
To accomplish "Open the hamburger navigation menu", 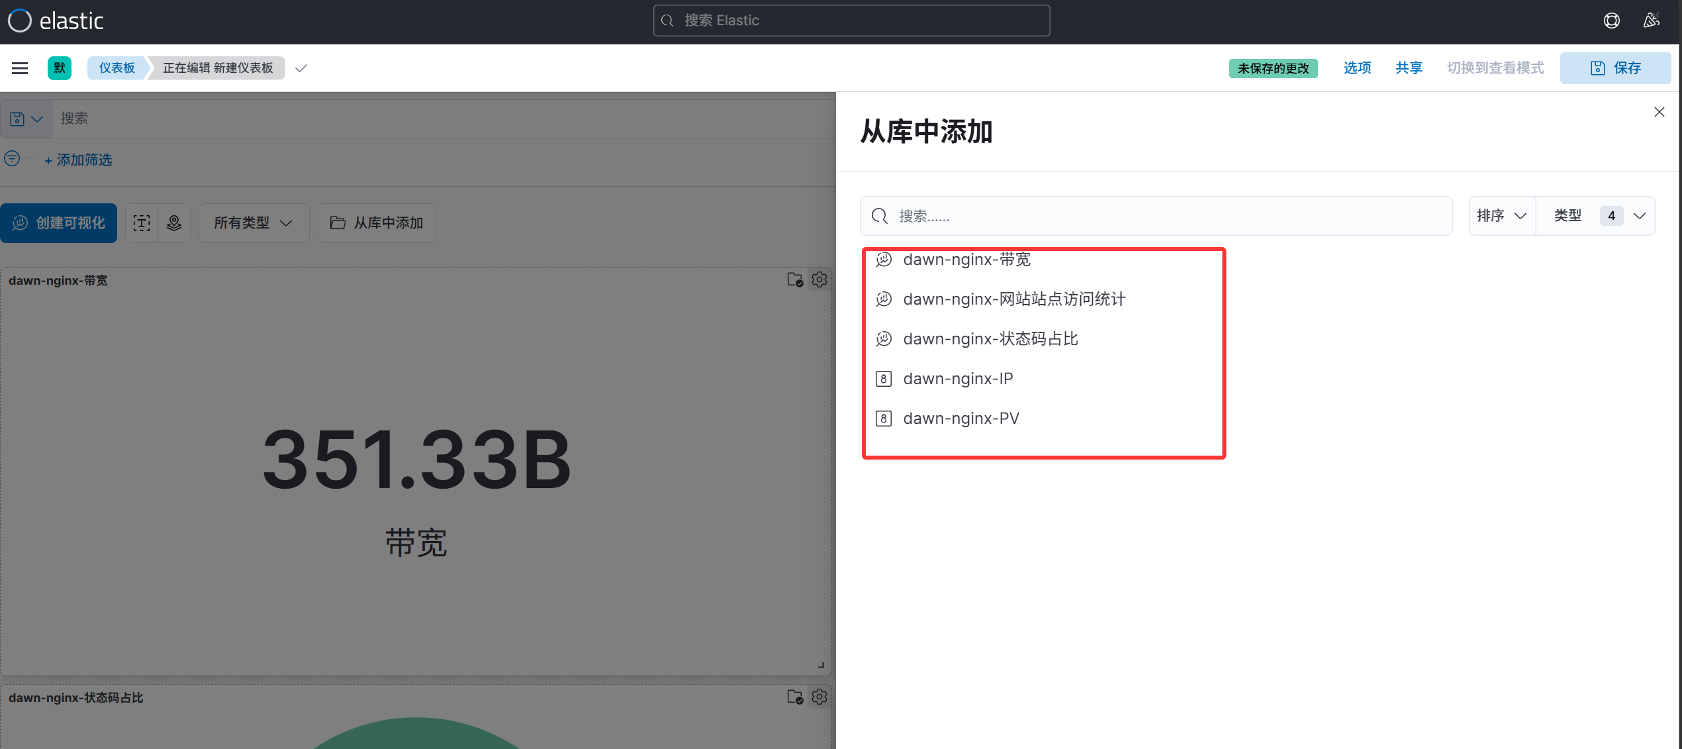I will pos(20,68).
